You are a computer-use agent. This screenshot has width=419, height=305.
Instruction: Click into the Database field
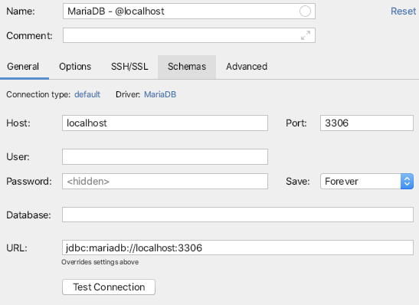(x=237, y=215)
